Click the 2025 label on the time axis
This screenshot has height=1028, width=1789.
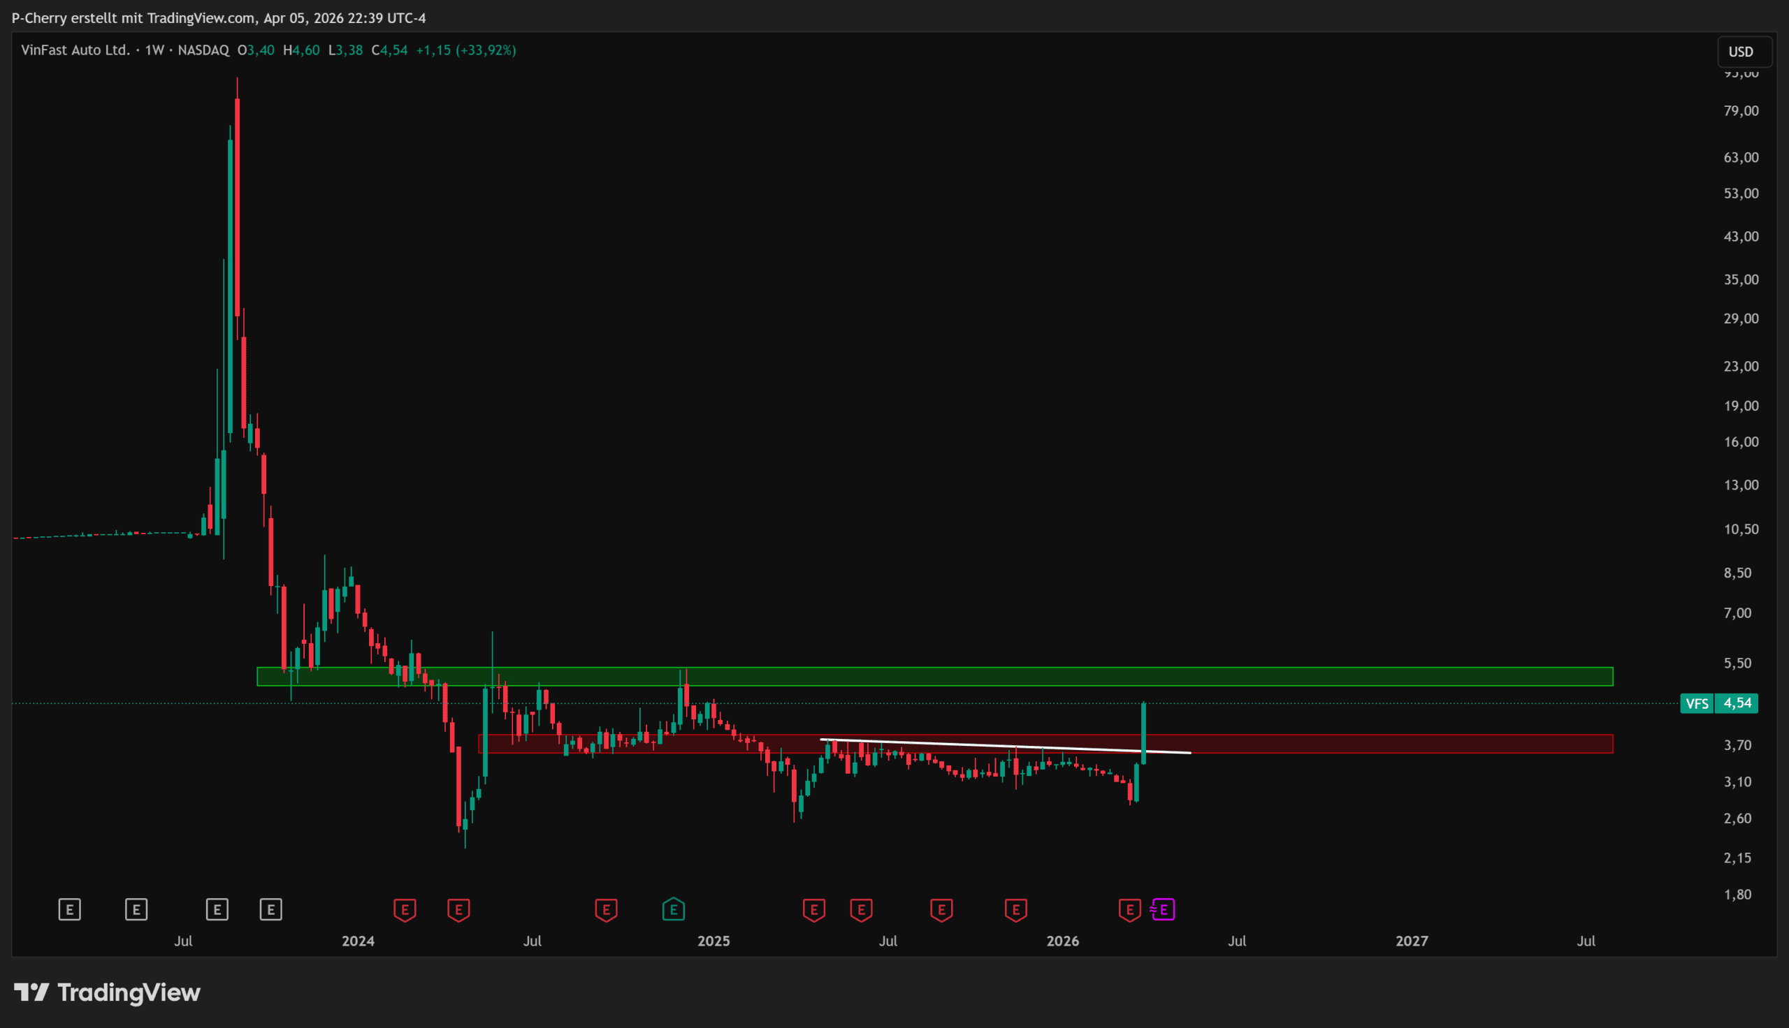(714, 941)
